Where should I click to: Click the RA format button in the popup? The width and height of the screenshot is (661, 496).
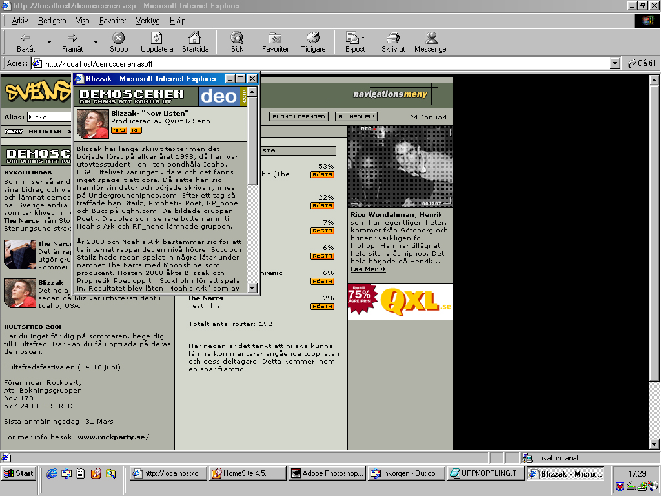(136, 130)
